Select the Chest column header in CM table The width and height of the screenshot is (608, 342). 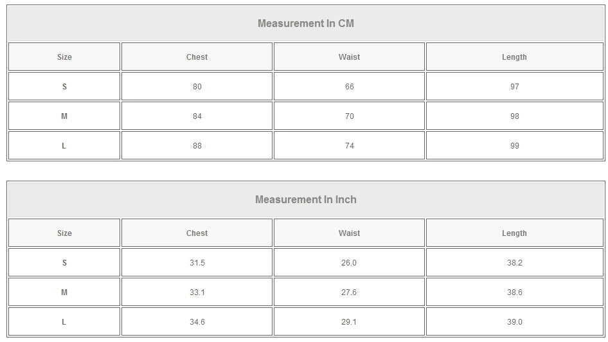pyautogui.click(x=197, y=57)
